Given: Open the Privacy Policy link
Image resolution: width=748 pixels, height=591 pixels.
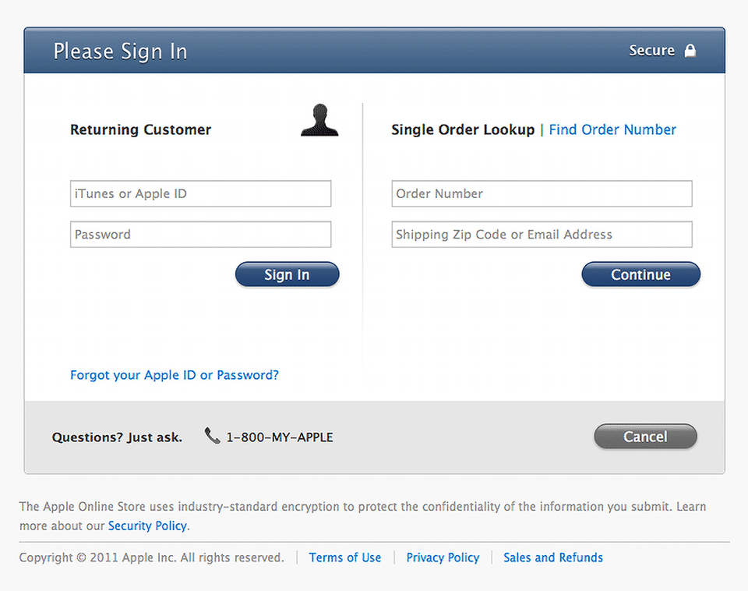Looking at the screenshot, I should [443, 557].
